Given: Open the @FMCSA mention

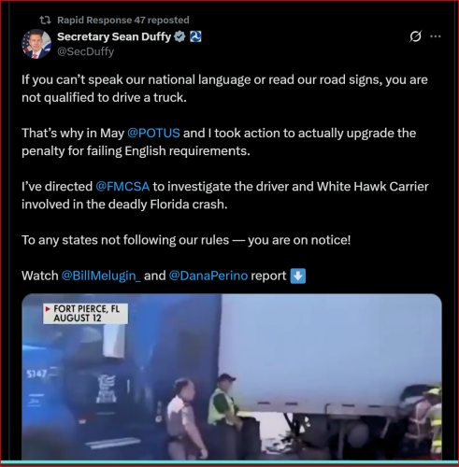Looking at the screenshot, I should (x=122, y=187).
